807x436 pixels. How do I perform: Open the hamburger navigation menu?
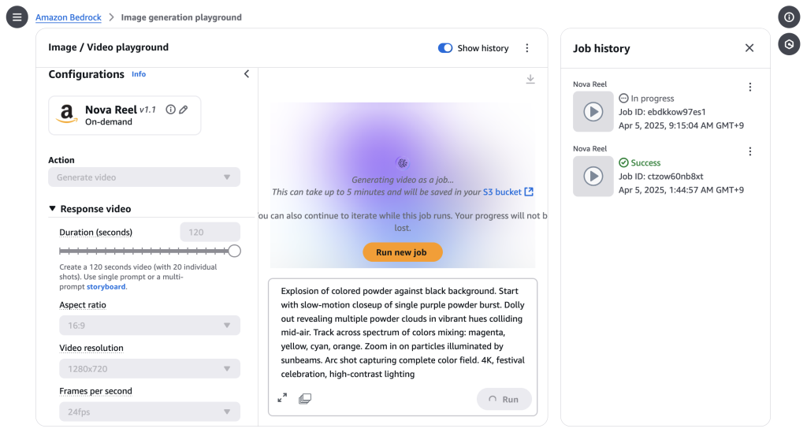pos(17,17)
